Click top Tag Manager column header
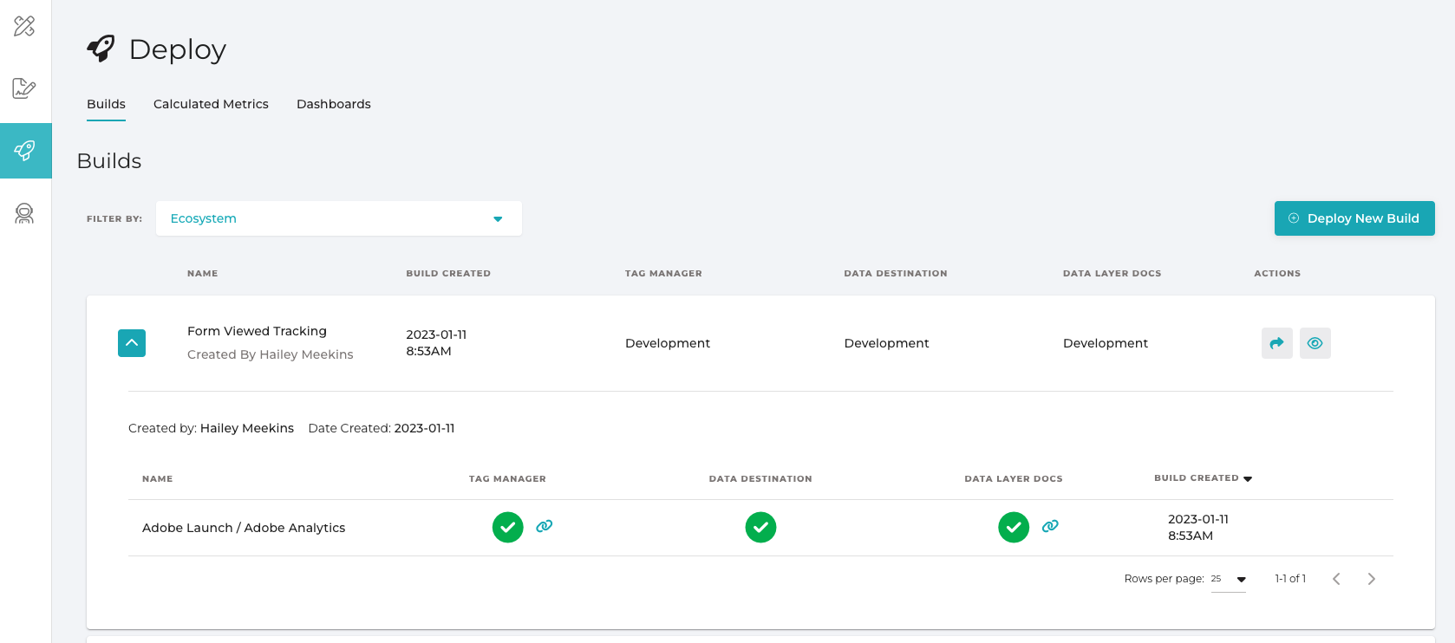The width and height of the screenshot is (1455, 643). (663, 274)
